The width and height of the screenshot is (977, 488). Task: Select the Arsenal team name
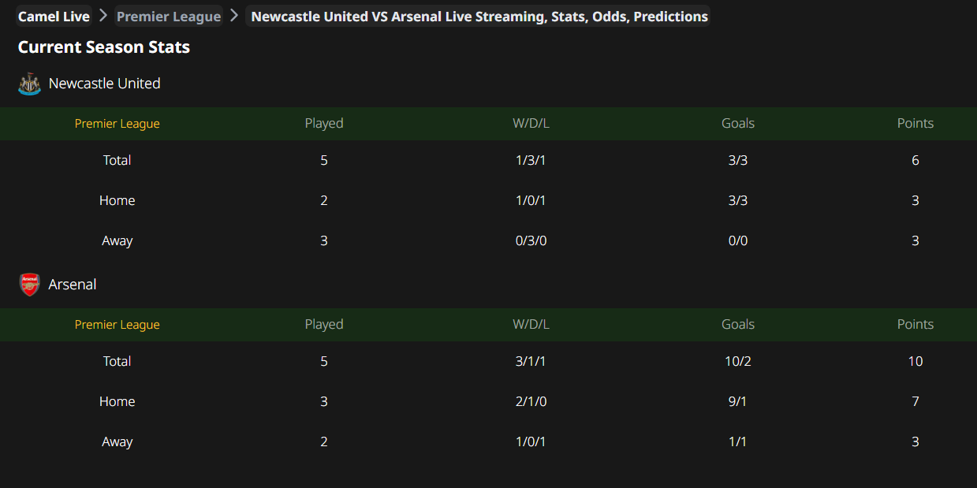click(73, 285)
